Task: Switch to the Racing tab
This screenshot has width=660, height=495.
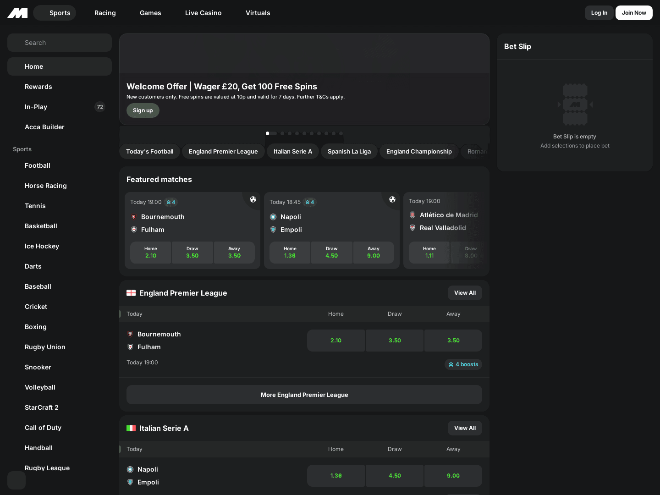Action: [105, 13]
